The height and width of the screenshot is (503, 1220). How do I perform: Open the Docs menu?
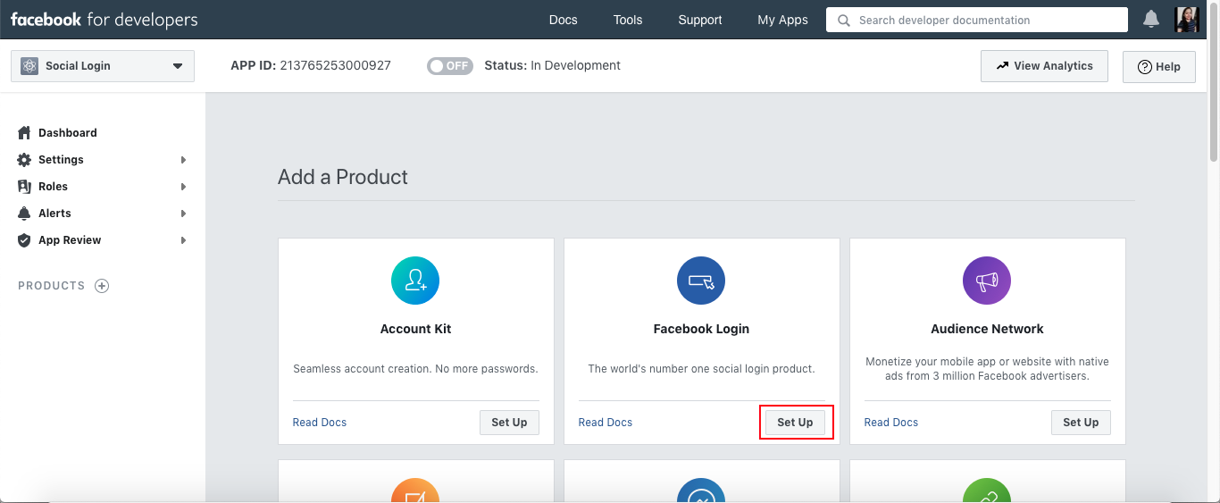[x=563, y=20]
